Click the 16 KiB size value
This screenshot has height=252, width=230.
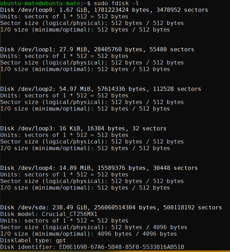pyautogui.click(x=70, y=129)
